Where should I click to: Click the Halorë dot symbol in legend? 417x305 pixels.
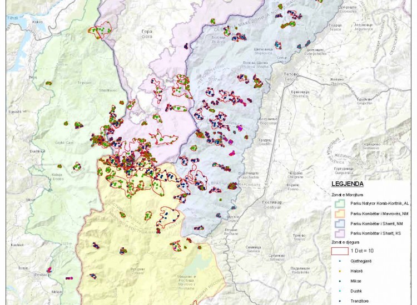tap(340, 271)
